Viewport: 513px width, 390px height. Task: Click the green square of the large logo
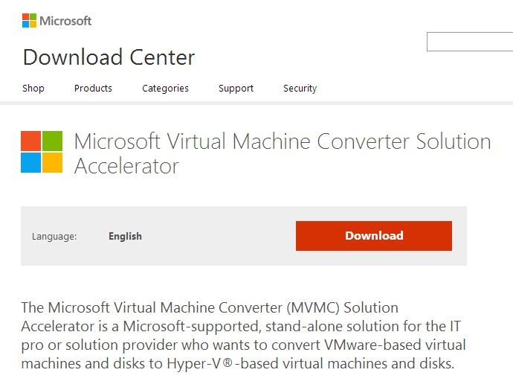tap(52, 141)
